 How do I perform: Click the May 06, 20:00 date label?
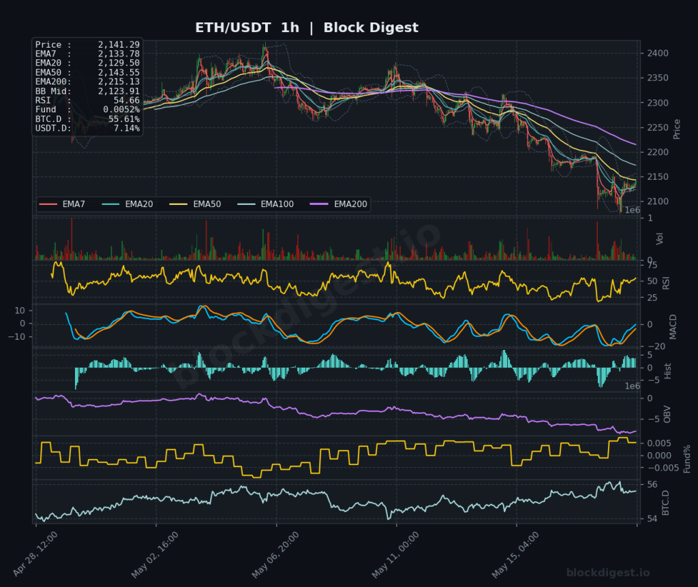275,554
